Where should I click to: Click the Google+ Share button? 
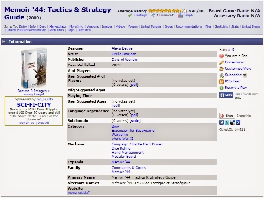pos(227,116)
